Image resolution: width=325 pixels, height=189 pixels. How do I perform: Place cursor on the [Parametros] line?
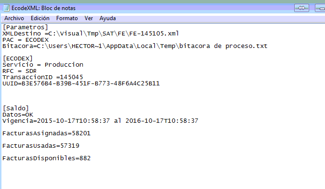25,27
